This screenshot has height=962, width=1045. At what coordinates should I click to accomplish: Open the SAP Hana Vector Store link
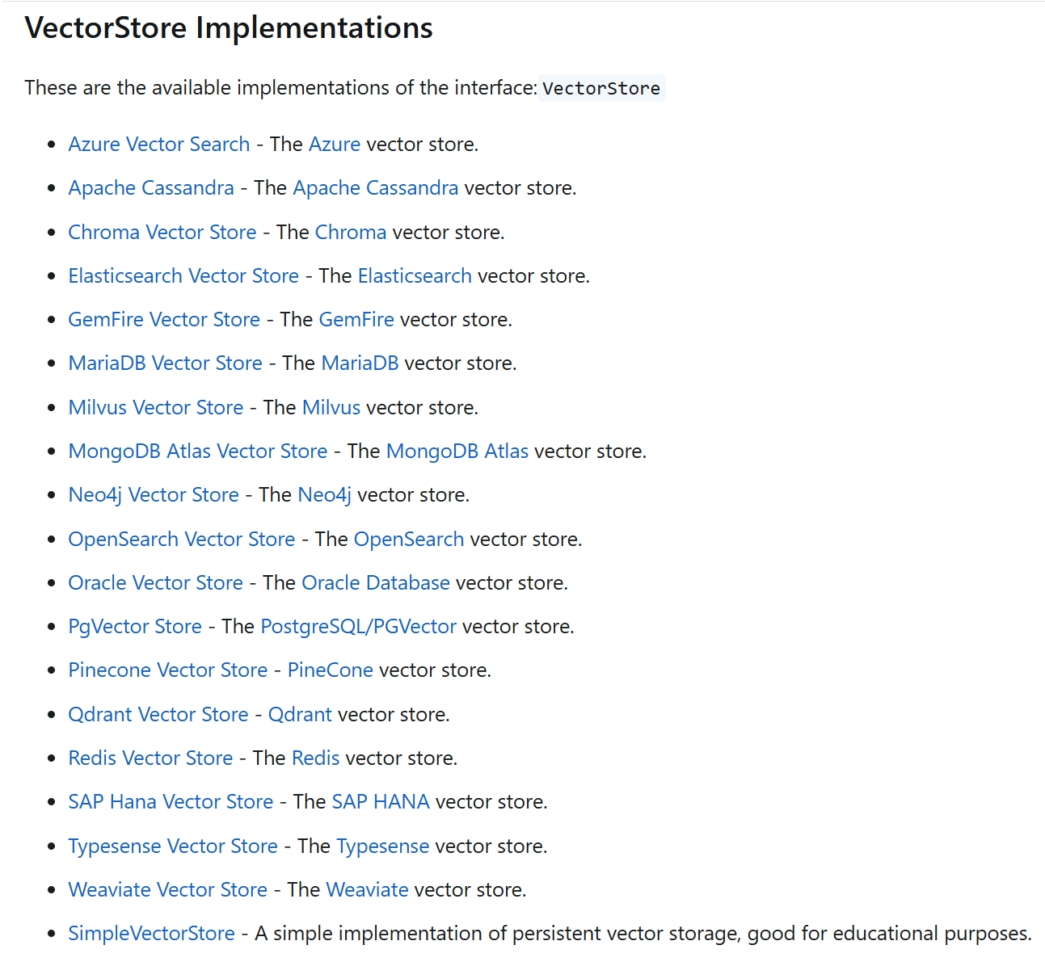[x=171, y=802]
